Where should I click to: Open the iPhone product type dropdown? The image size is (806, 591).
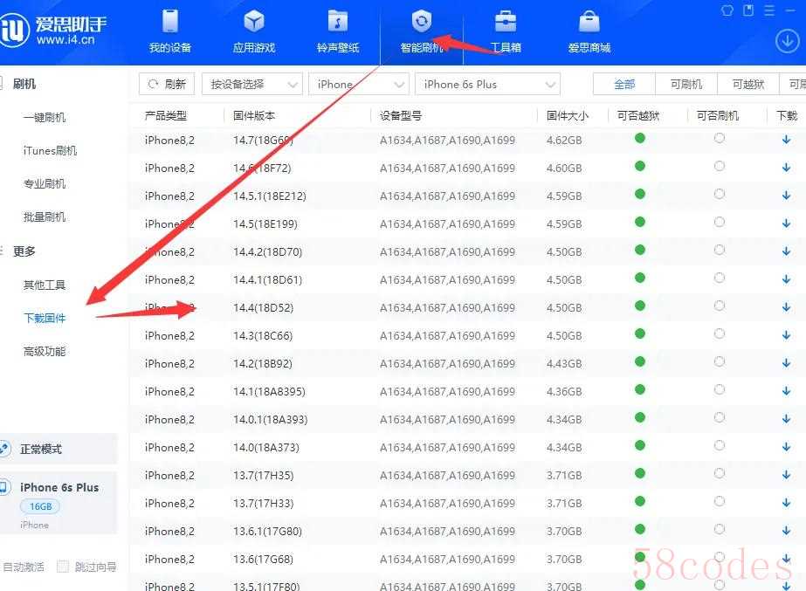pyautogui.click(x=358, y=85)
